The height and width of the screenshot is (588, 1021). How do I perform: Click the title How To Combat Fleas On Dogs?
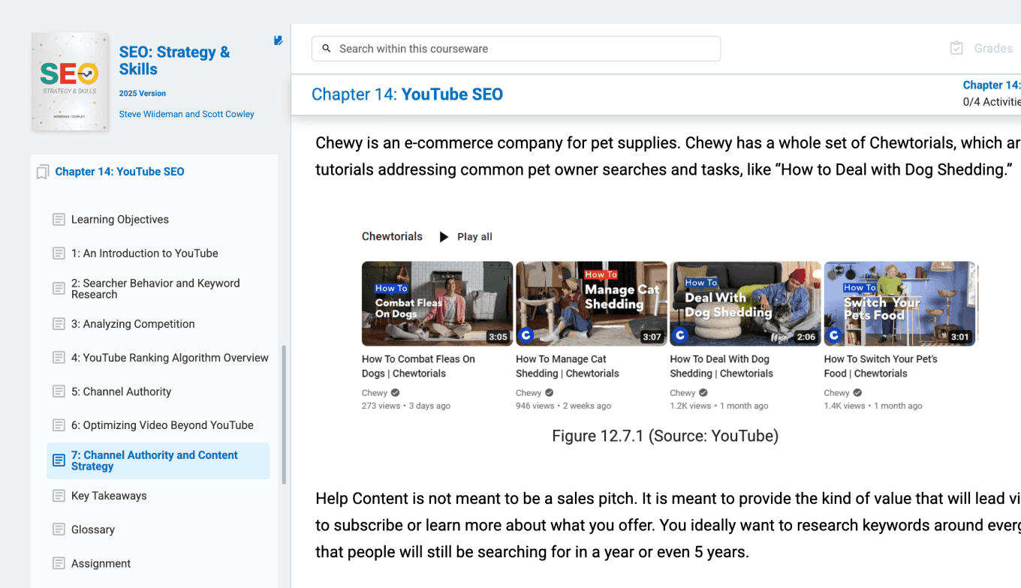click(418, 366)
